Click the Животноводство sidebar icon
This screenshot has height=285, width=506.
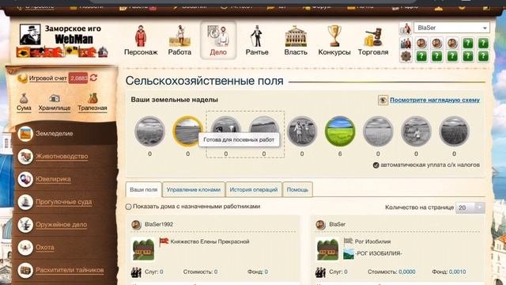(x=25, y=157)
